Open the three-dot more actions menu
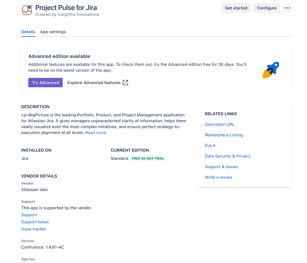This screenshot has width=307, height=263. pos(287,8)
